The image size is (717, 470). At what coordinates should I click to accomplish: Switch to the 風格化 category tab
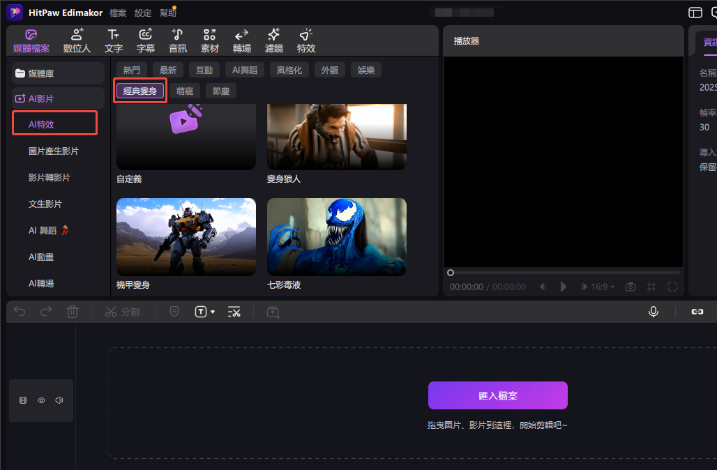coord(289,70)
